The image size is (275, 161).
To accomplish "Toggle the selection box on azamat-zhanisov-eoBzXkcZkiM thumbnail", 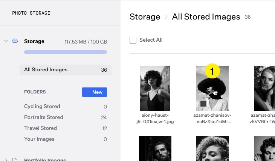I will click(x=203, y=104).
